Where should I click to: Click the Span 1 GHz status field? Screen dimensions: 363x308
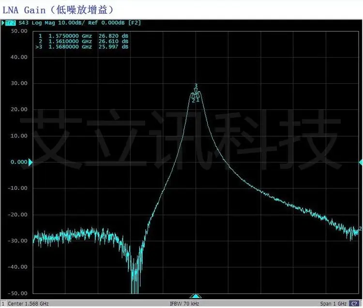tap(333, 303)
